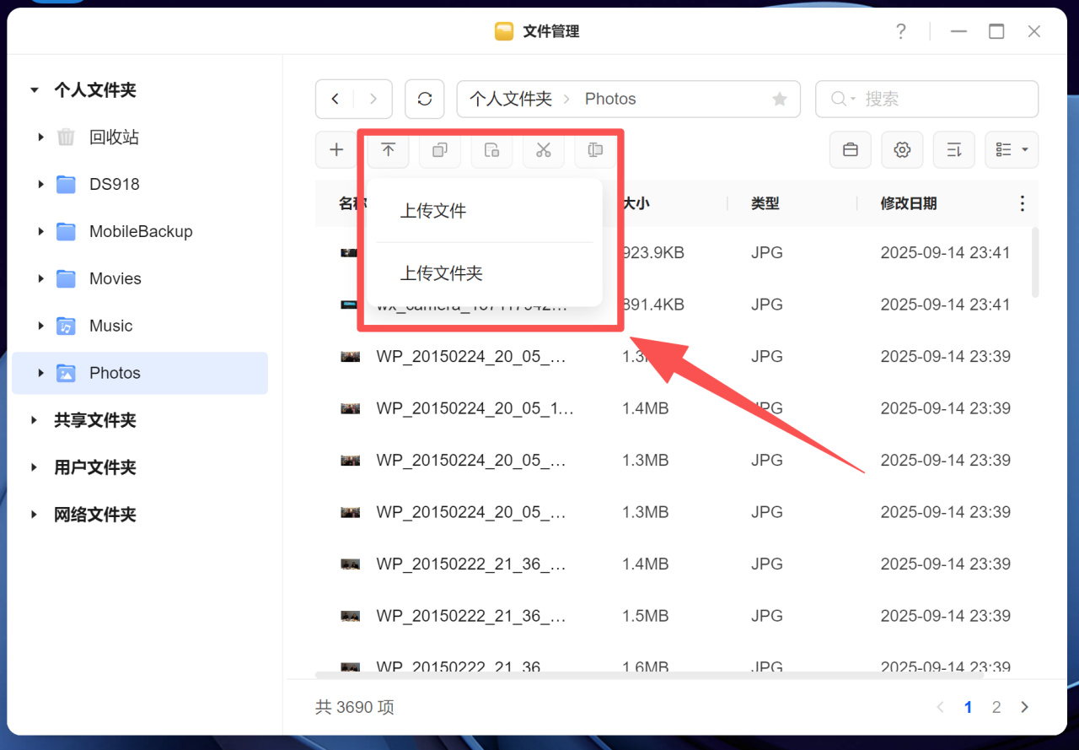The width and height of the screenshot is (1079, 750).
Task: Select MobileBackup label in the sidebar
Action: click(141, 231)
